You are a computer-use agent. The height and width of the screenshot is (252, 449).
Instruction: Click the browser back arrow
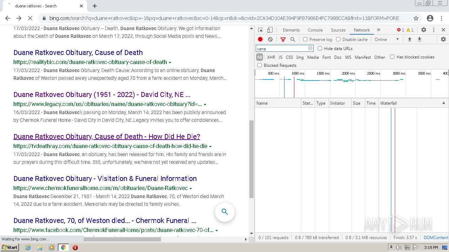[8, 18]
